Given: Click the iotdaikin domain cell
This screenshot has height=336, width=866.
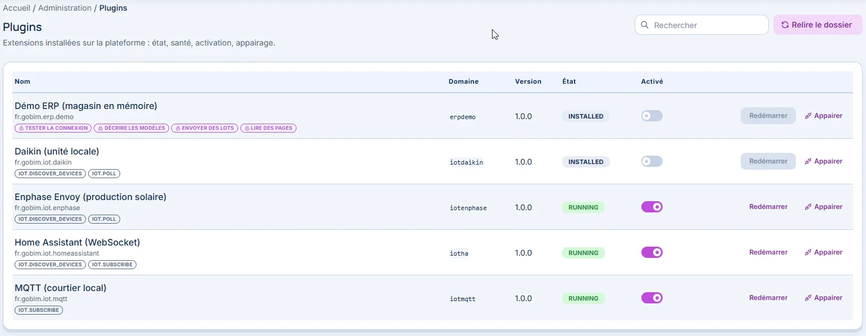Looking at the screenshot, I should [466, 162].
